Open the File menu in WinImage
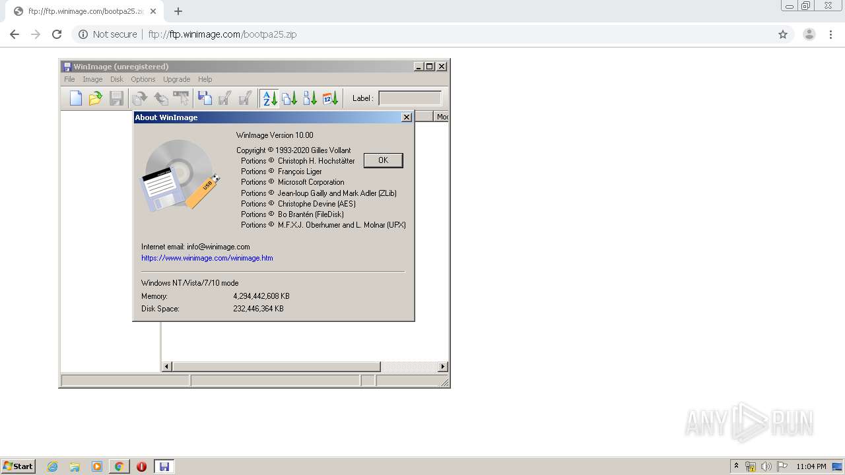845x475 pixels. [69, 79]
